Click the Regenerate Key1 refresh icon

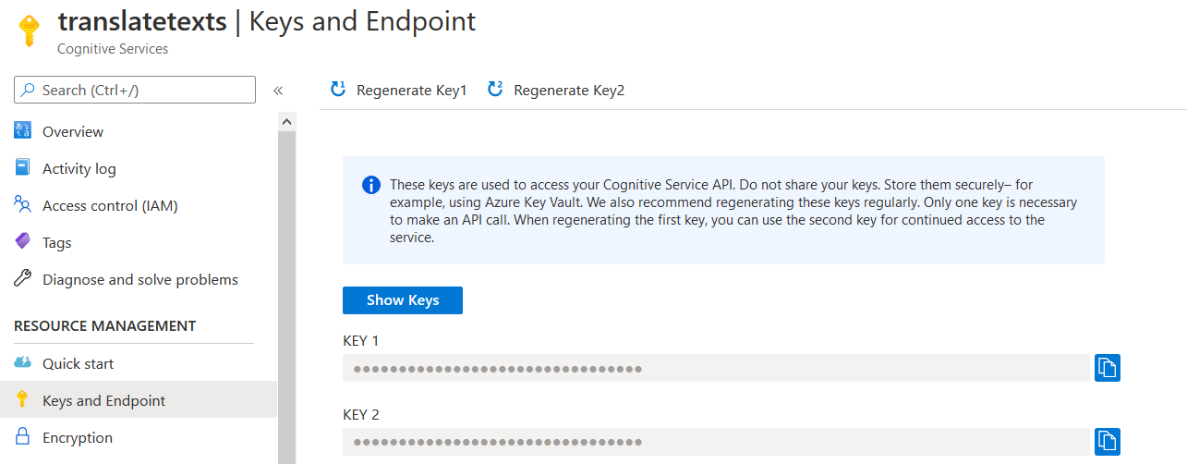pyautogui.click(x=338, y=90)
